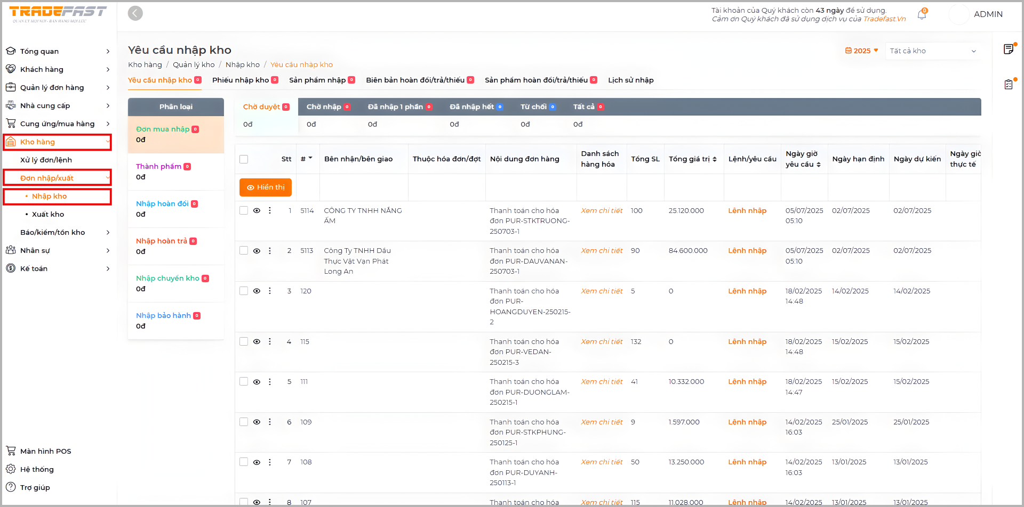Switch to the Lịch sử nhập tab
1024x507 pixels.
(630, 80)
